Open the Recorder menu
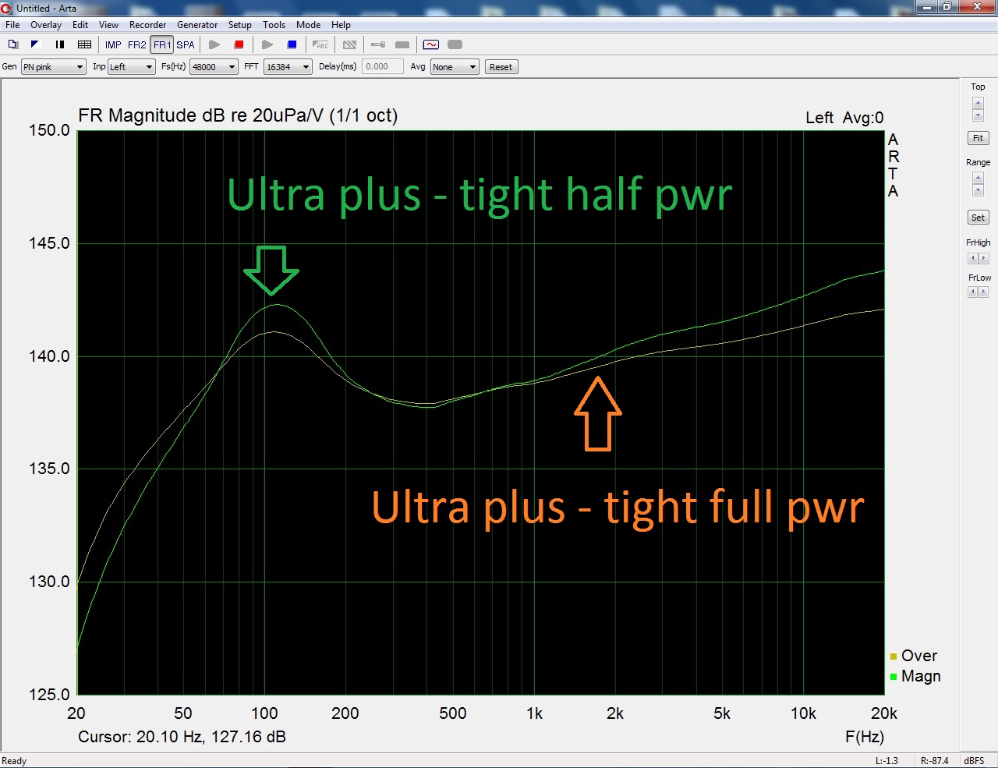The image size is (998, 768). tap(148, 25)
